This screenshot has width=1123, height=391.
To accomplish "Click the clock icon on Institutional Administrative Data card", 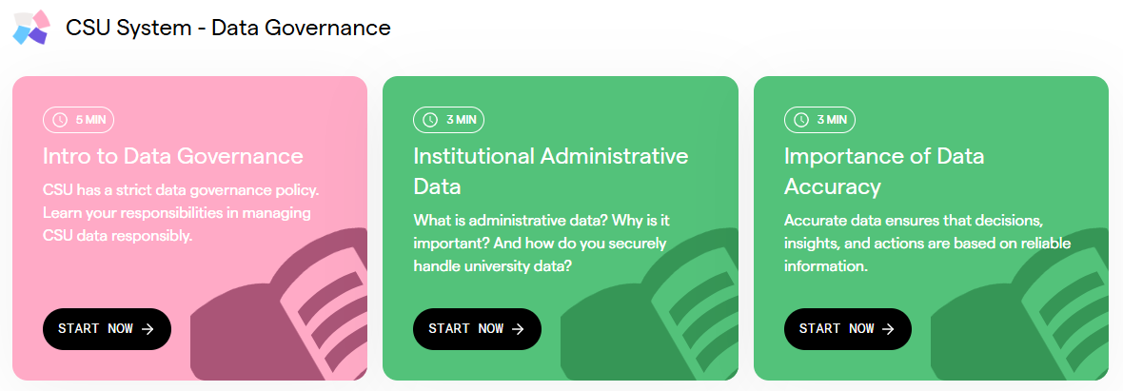I will tap(430, 120).
